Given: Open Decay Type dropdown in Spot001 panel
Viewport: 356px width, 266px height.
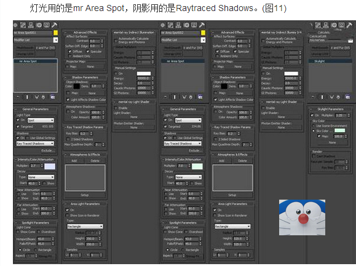Looking at the screenshot, I should [41, 177].
